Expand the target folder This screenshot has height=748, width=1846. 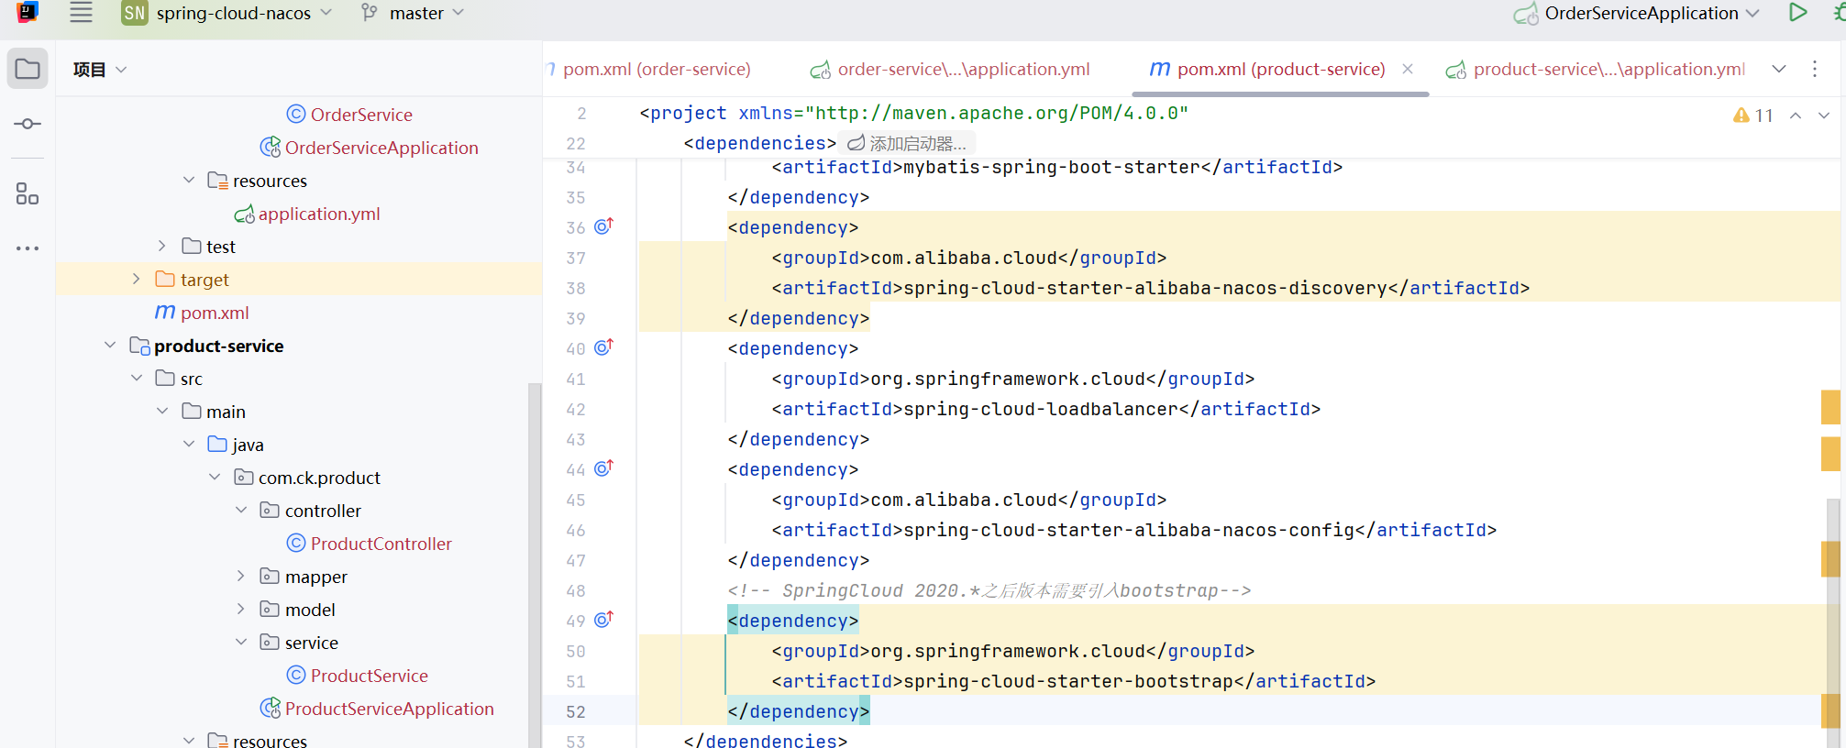coord(137,279)
